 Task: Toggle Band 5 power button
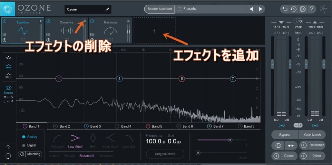pyautogui.click(x=148, y=126)
